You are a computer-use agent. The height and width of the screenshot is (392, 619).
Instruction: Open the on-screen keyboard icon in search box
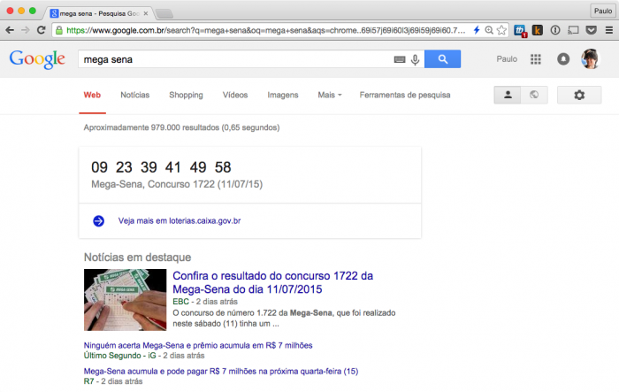click(x=400, y=59)
